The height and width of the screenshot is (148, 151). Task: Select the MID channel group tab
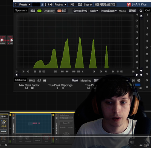72,5
